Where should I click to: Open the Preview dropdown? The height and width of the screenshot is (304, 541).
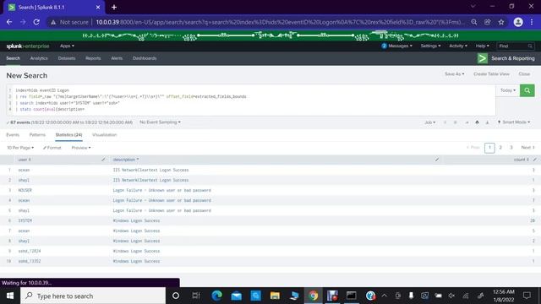[x=81, y=148]
